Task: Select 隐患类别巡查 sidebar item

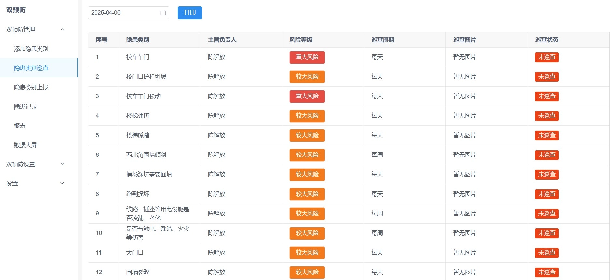Action: (31, 68)
